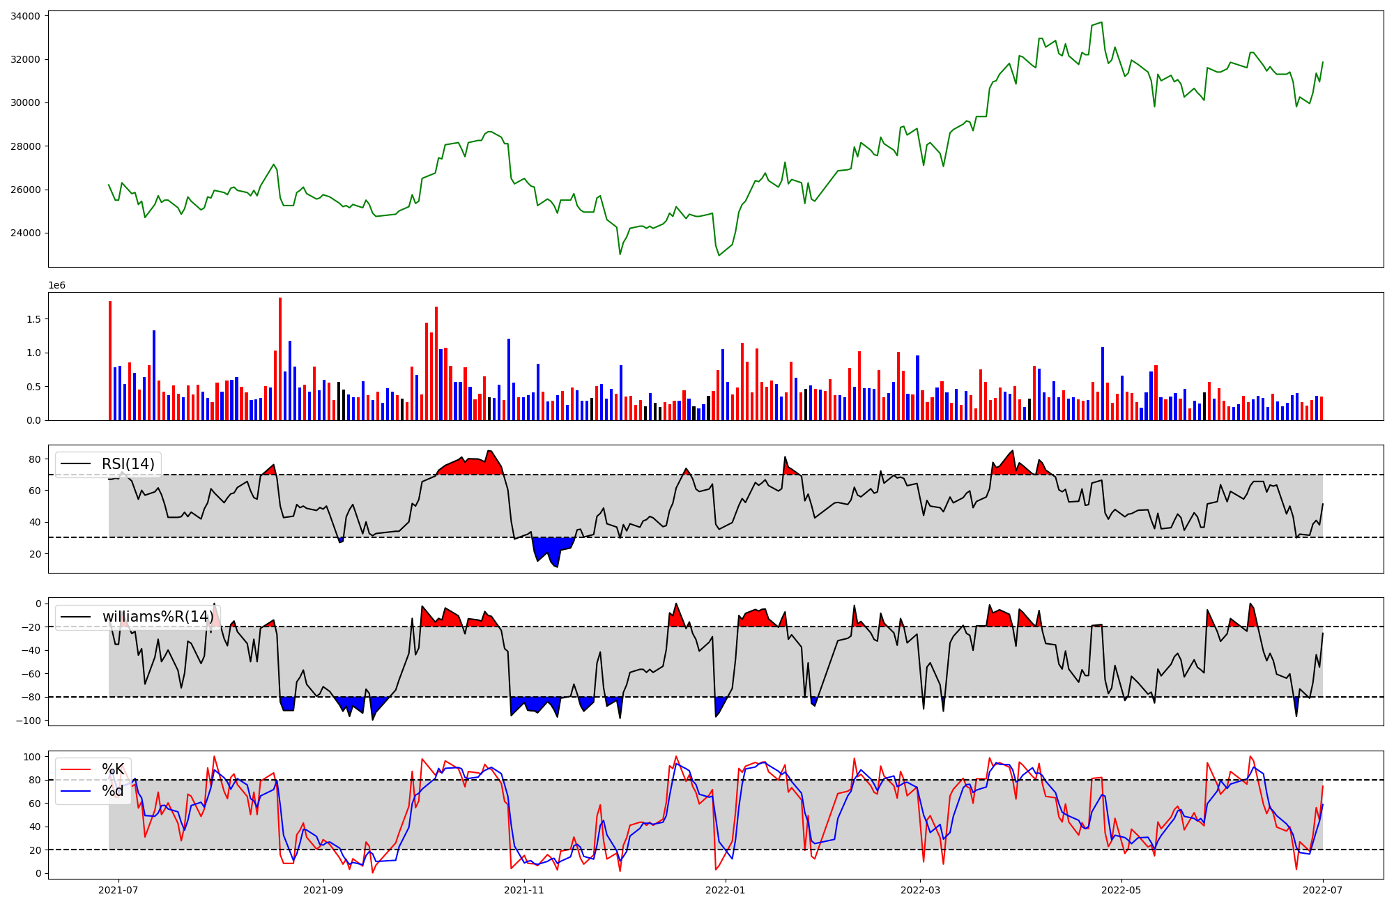1394x906 pixels.
Task: Click the 1e6 volume scale label
Action: coord(56,286)
